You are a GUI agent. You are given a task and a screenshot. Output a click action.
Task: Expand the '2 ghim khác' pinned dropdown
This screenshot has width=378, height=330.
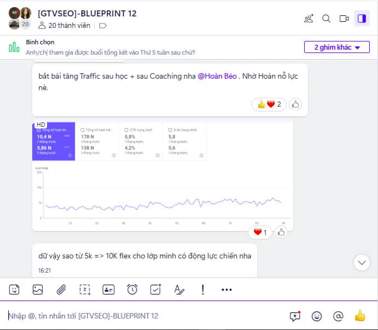pyautogui.click(x=337, y=47)
